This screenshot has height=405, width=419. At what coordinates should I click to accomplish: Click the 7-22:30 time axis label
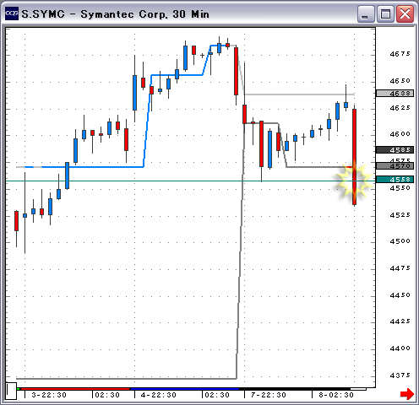[269, 395]
